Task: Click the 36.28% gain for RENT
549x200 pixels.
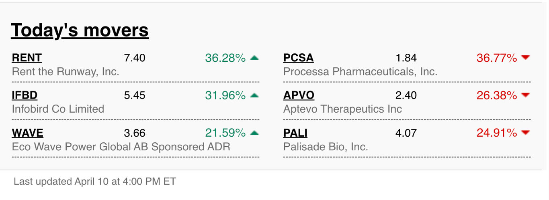Action: (225, 58)
